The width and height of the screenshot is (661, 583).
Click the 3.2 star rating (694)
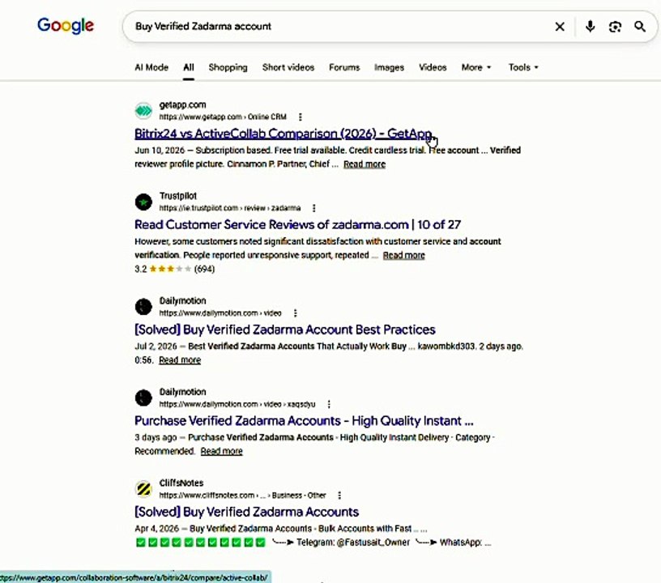coord(174,269)
